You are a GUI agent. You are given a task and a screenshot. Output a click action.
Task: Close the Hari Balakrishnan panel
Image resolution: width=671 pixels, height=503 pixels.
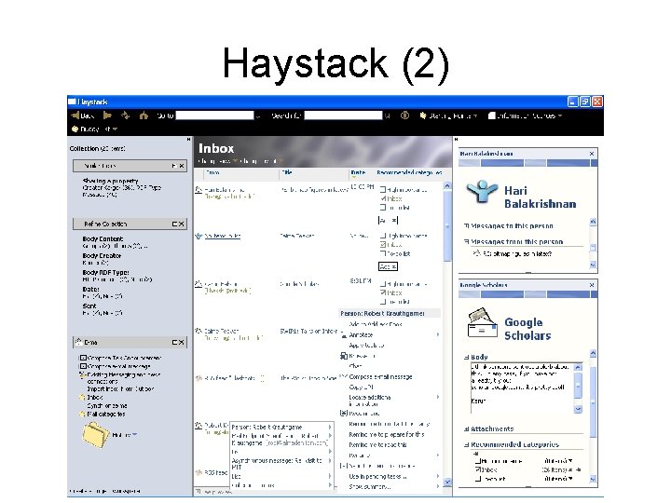pyautogui.click(x=592, y=154)
